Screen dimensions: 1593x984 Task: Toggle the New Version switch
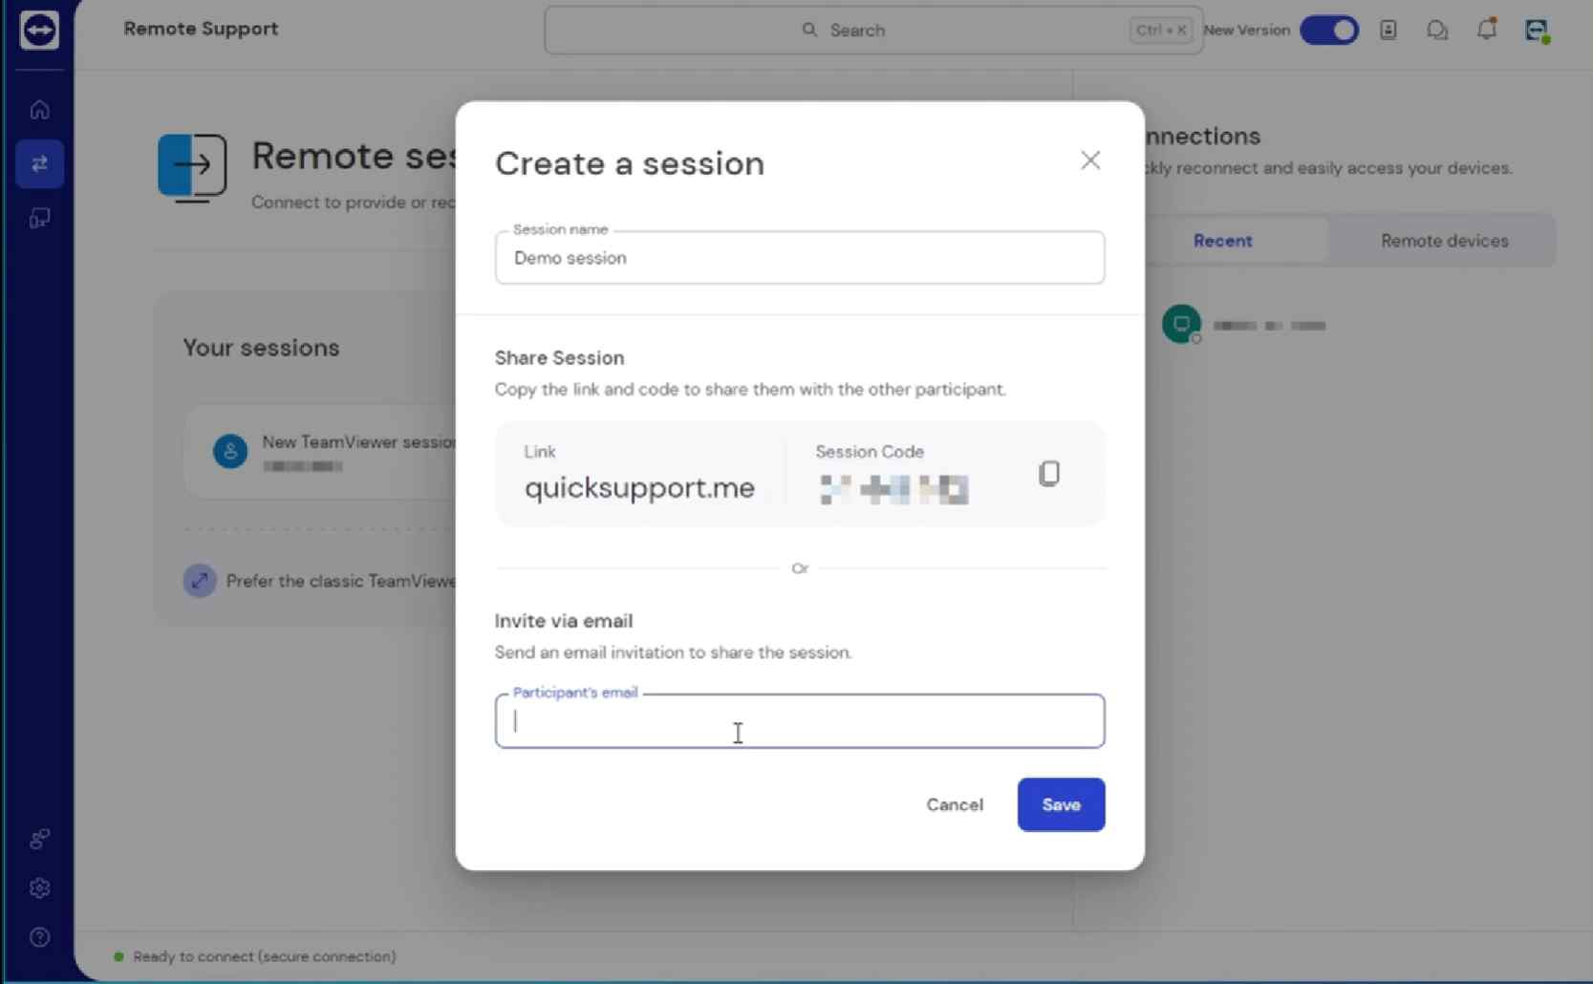pos(1328,31)
